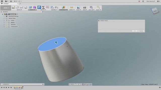Click the ViewCube front face

coord(155,11)
